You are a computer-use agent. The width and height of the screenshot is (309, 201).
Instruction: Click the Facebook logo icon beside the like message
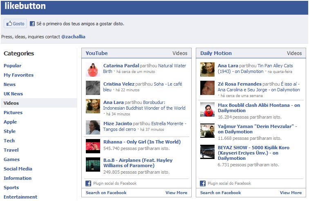click(x=32, y=24)
